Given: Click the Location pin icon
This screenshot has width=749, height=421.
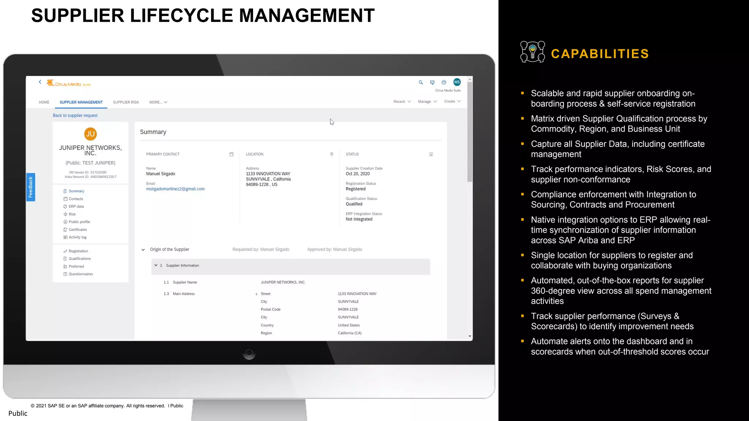Looking at the screenshot, I should [x=332, y=154].
